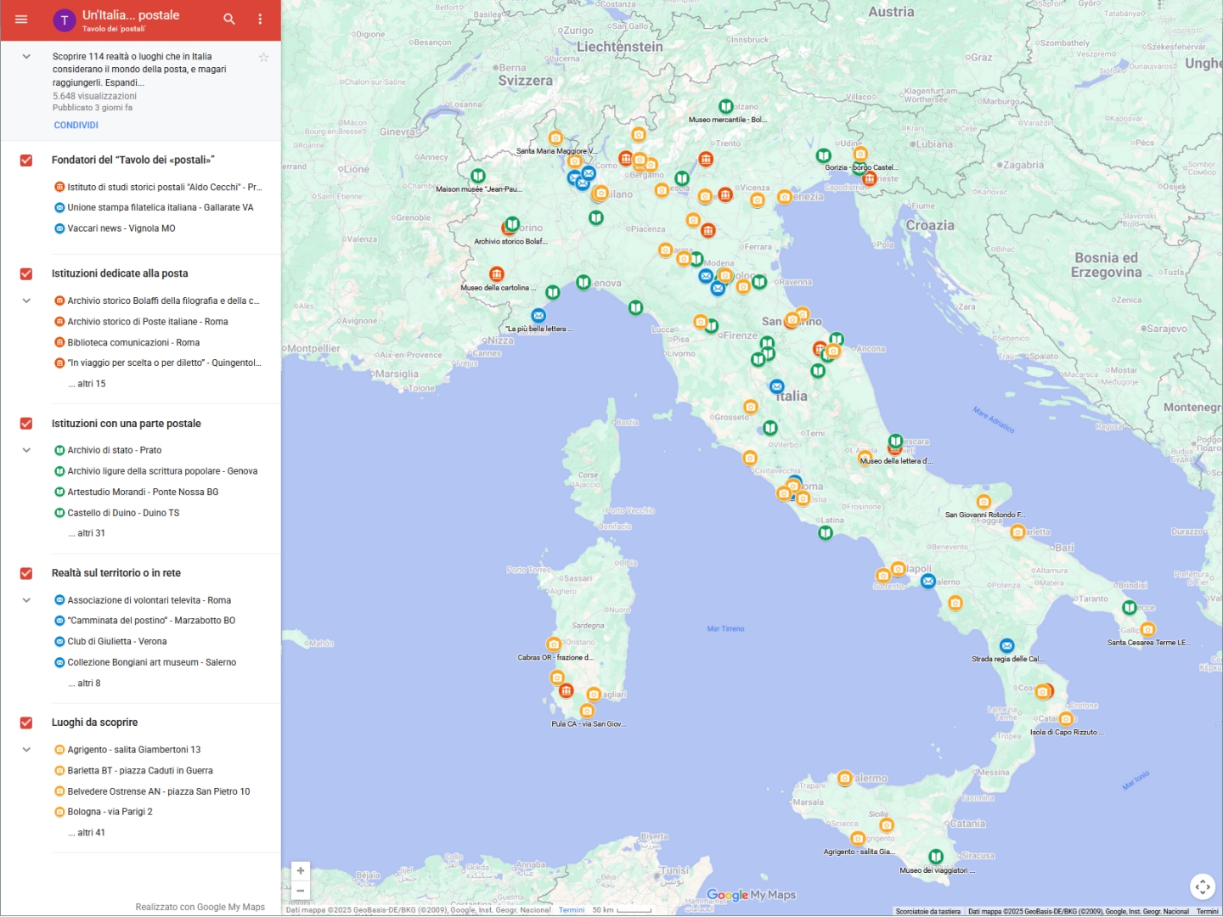This screenshot has height=917, width=1223.
Task: Select the Museo dei viaggiatori green marker
Action: tap(936, 857)
